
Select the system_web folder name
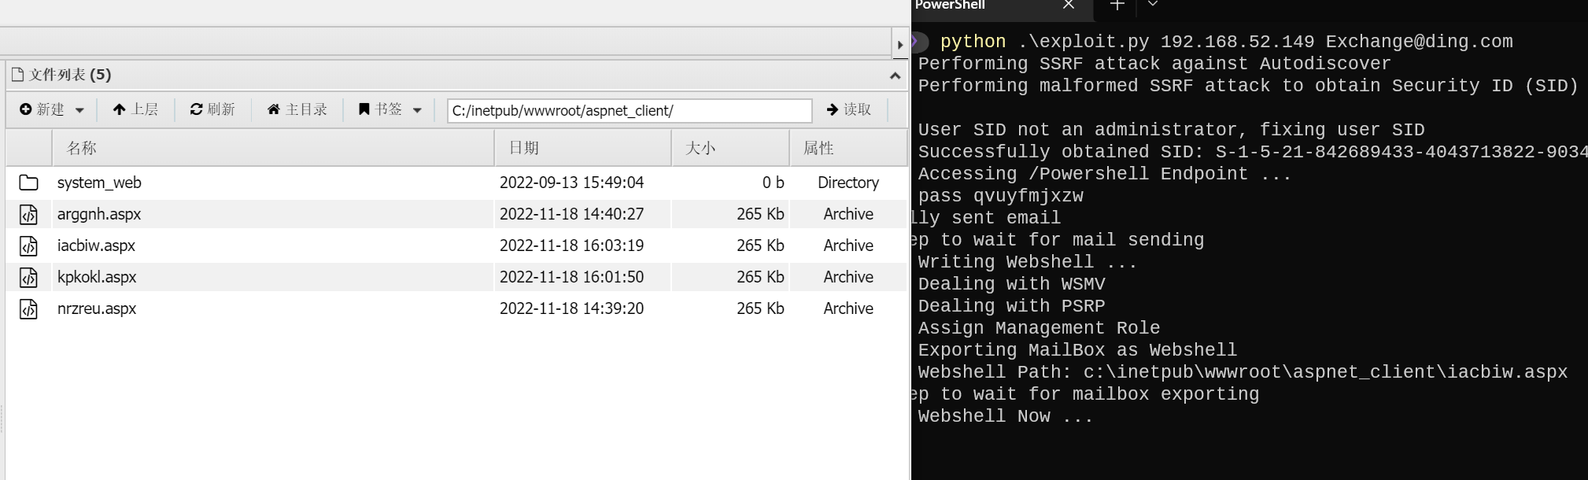point(99,183)
